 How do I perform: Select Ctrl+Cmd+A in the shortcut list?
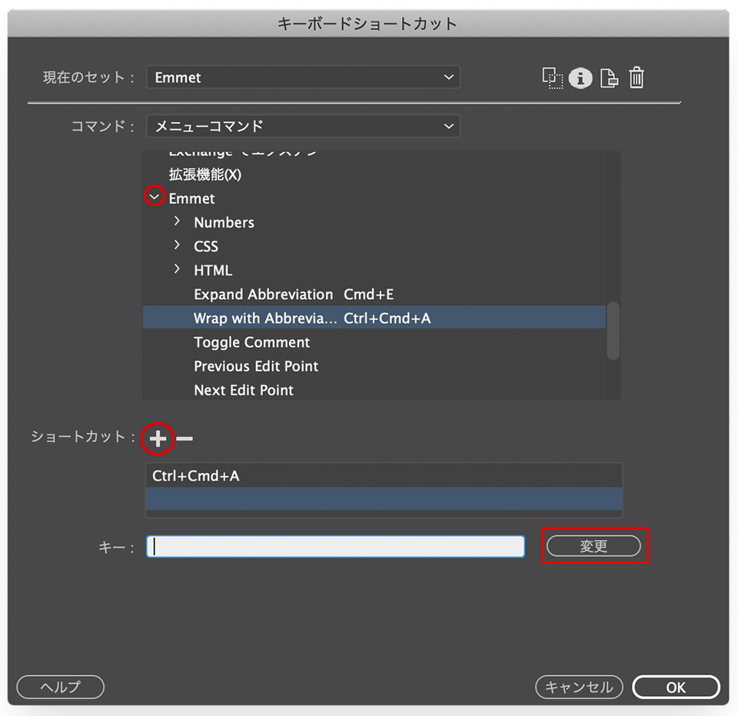196,476
